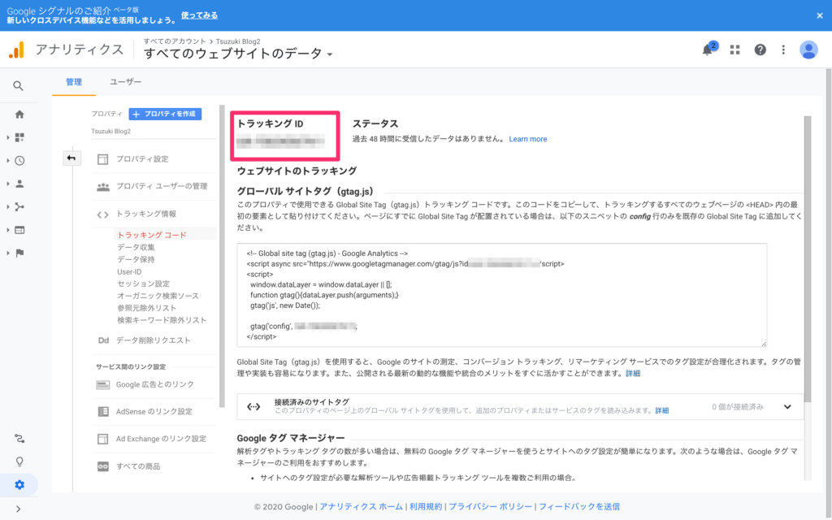Click the Learn more link

527,139
